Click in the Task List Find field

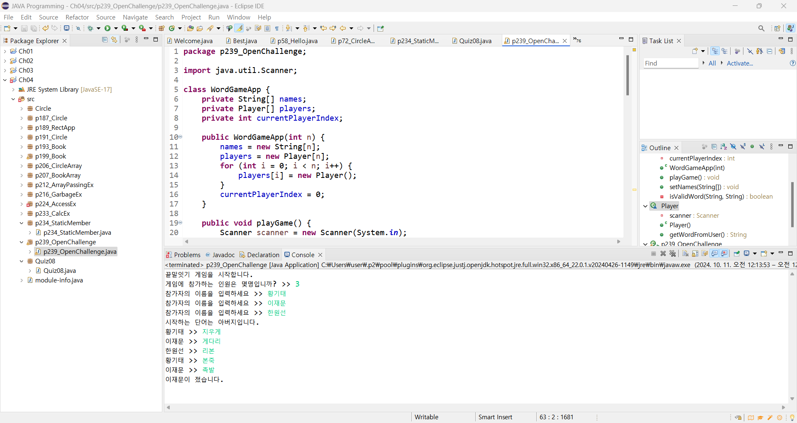pos(671,63)
